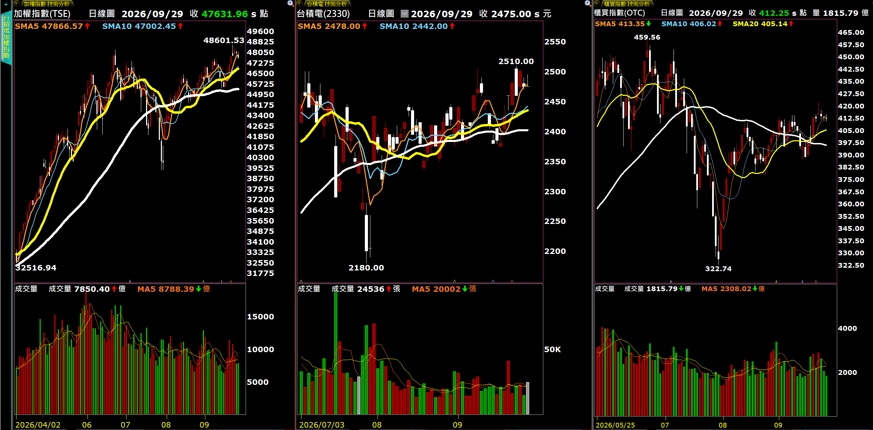The image size is (873, 430).
Task: Click 成交量 7850.40 volume value in the TSE panel
Action: pos(87,289)
